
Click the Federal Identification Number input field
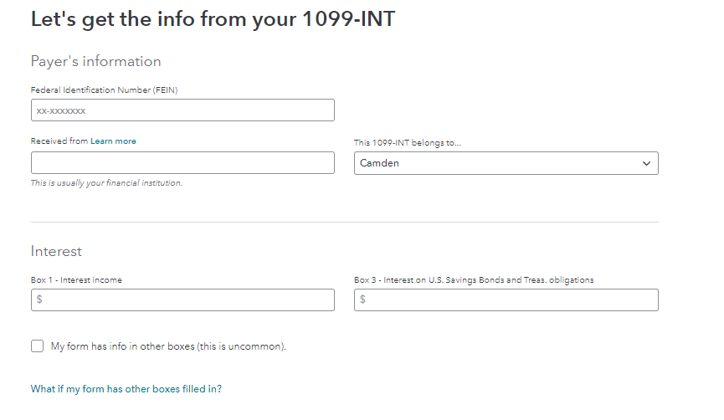click(182, 110)
